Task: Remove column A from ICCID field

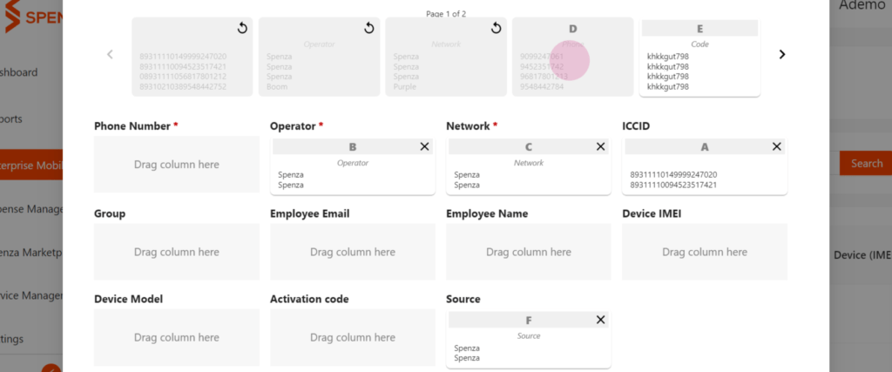Action: (x=776, y=146)
